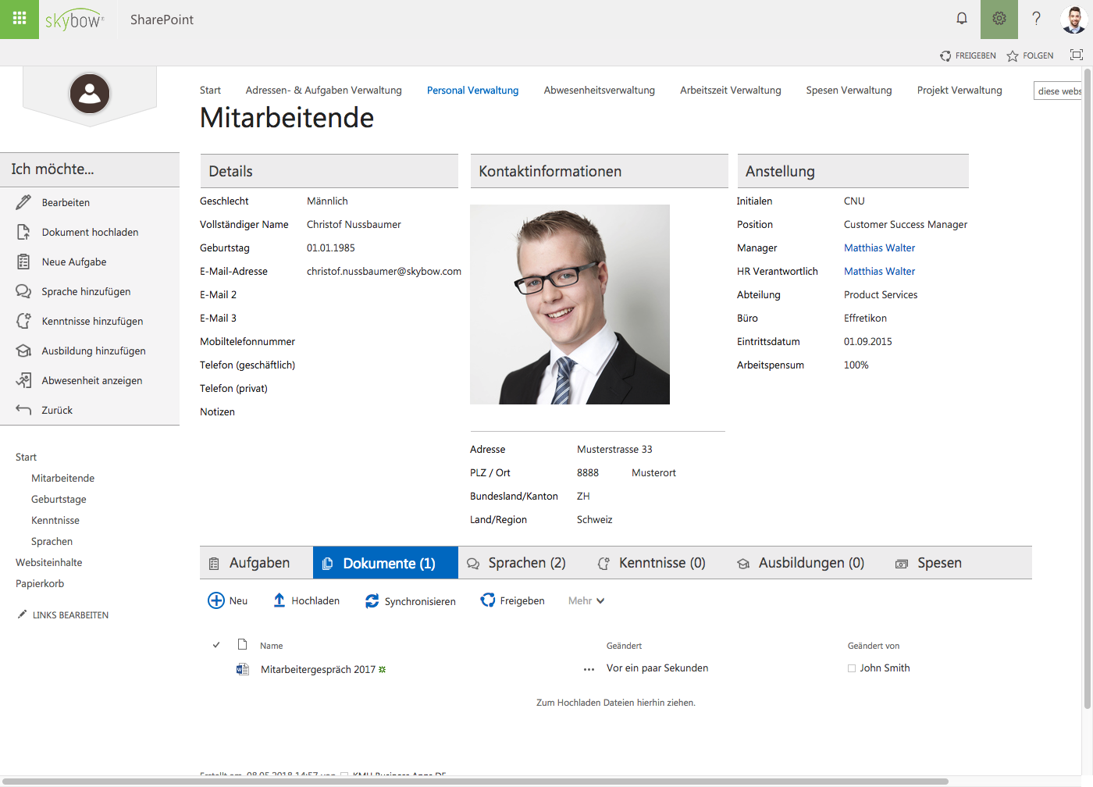Click the Neu plus circle icon
The width and height of the screenshot is (1093, 787).
(216, 600)
